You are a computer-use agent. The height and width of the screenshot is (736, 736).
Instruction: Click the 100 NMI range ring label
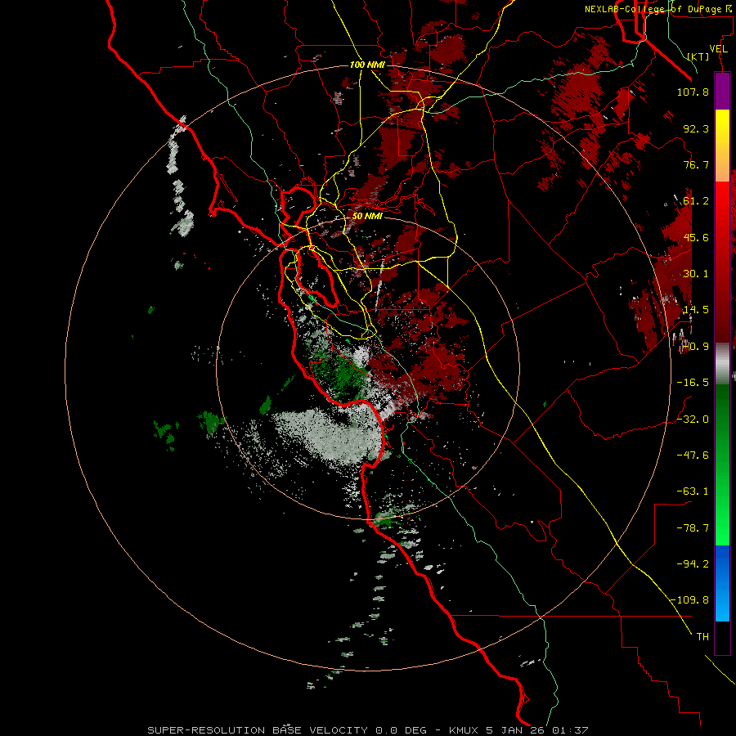click(367, 65)
